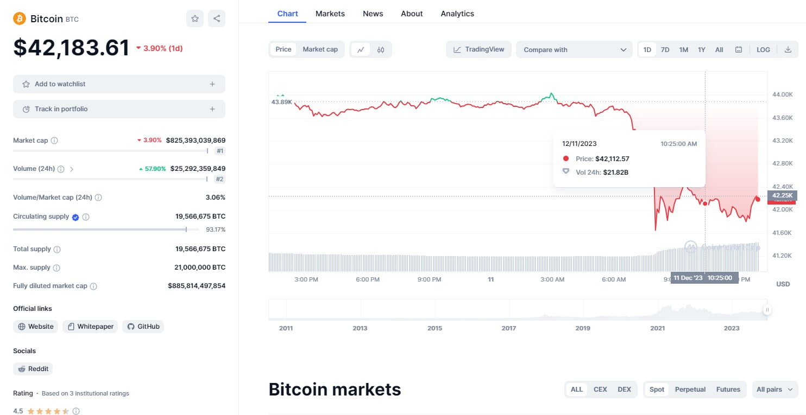Click the Volume (24h) info icon
Image resolution: width=806 pixels, height=415 pixels.
[x=61, y=169]
